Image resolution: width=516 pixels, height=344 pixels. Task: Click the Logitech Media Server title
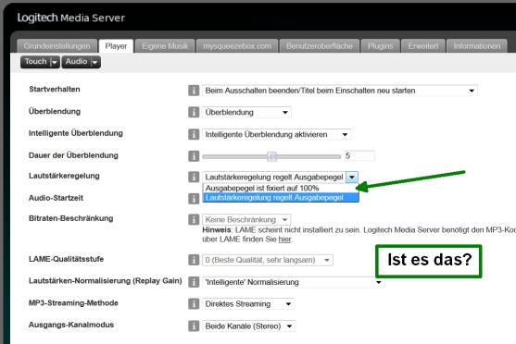tap(71, 18)
